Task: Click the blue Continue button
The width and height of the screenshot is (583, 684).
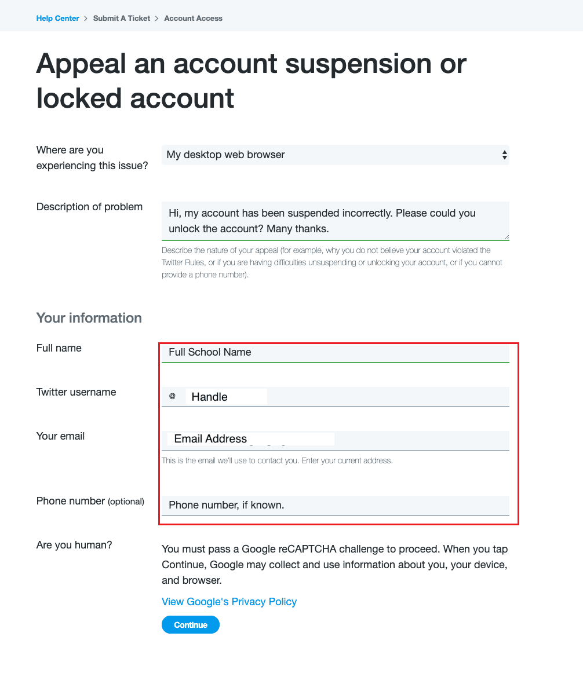Action: click(x=191, y=625)
